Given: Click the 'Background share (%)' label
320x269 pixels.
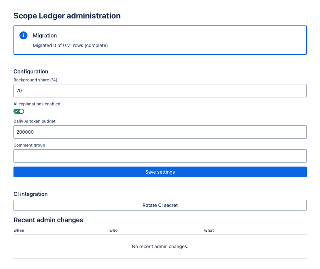Looking at the screenshot, I should click(35, 80).
